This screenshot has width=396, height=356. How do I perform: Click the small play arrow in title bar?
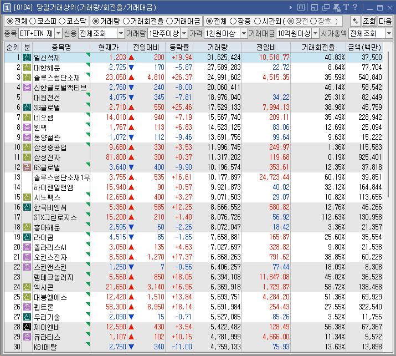pos(291,8)
